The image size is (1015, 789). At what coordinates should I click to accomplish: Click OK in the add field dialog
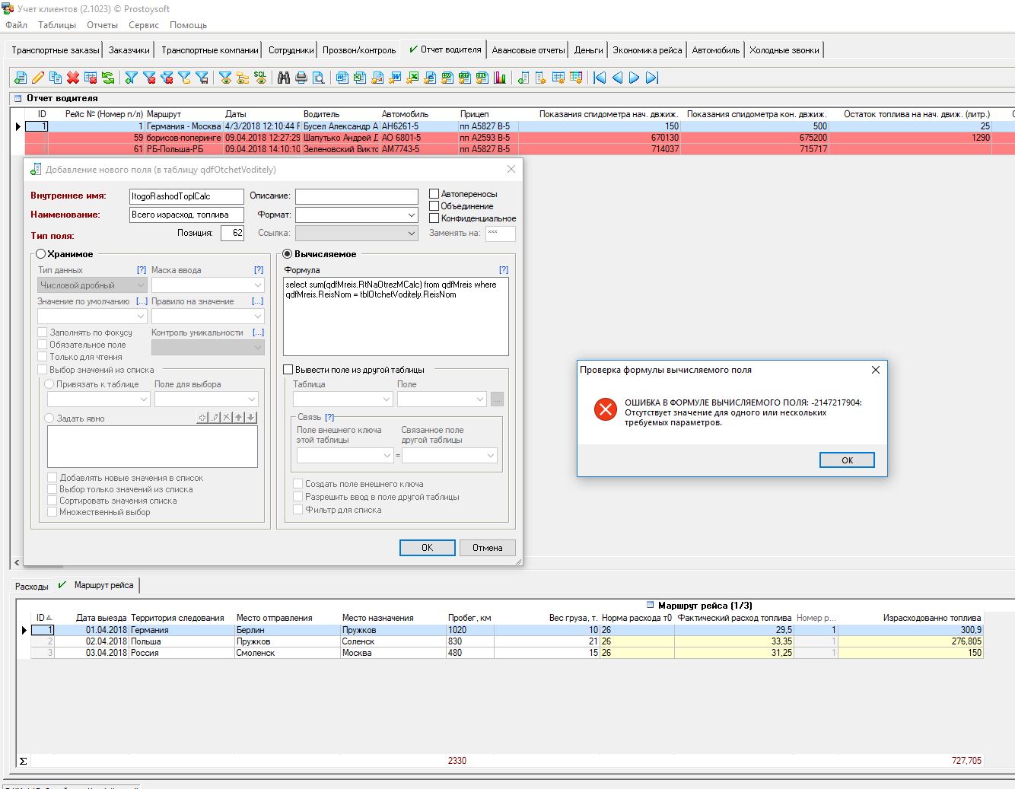(427, 548)
